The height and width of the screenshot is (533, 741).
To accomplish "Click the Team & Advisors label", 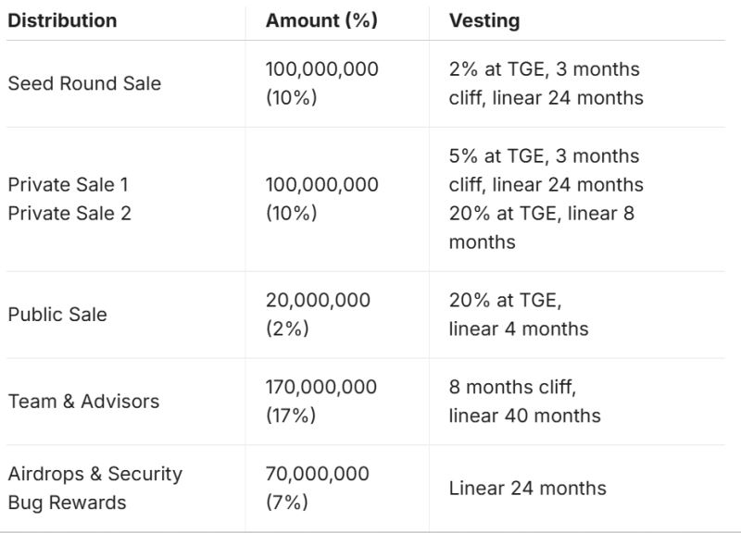I will 83,402.
